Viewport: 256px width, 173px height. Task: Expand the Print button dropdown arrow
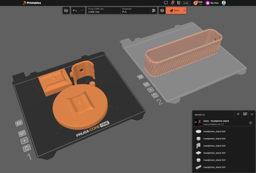[184, 10]
